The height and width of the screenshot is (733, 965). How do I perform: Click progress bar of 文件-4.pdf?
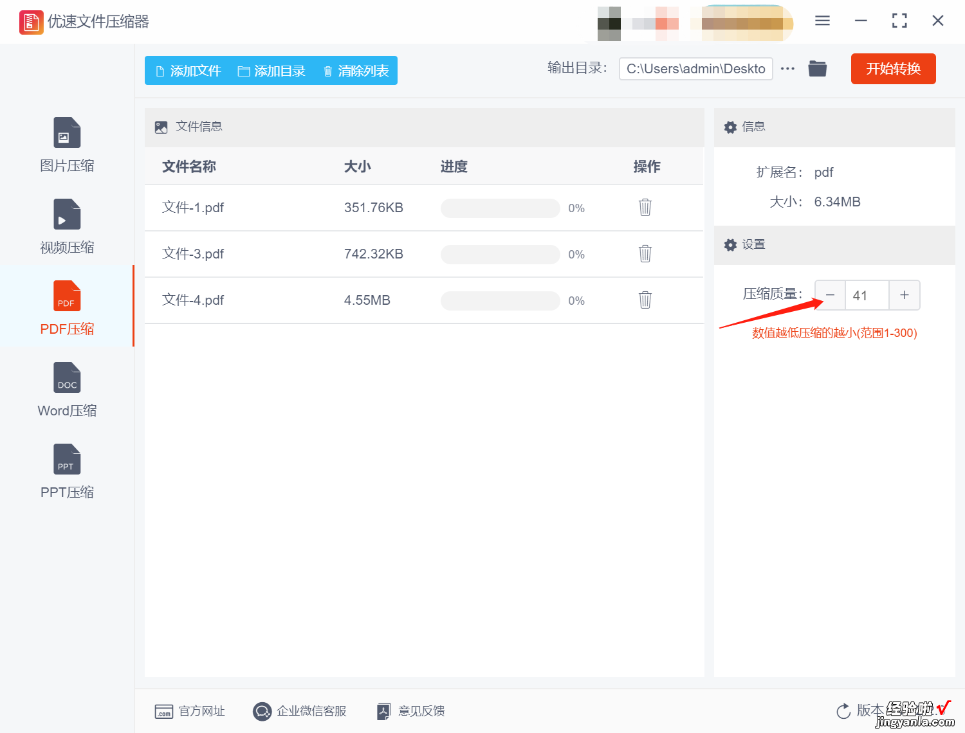point(500,301)
